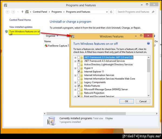Enable Legacy Components checkbox
The height and width of the screenshot is (139, 162).
point(79,82)
